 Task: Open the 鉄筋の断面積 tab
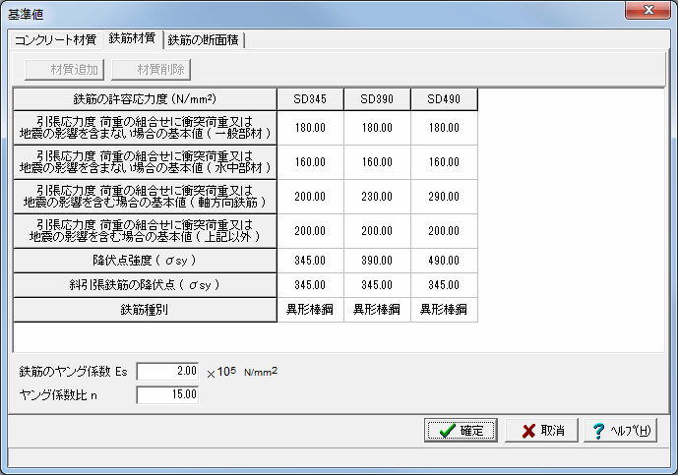(204, 40)
